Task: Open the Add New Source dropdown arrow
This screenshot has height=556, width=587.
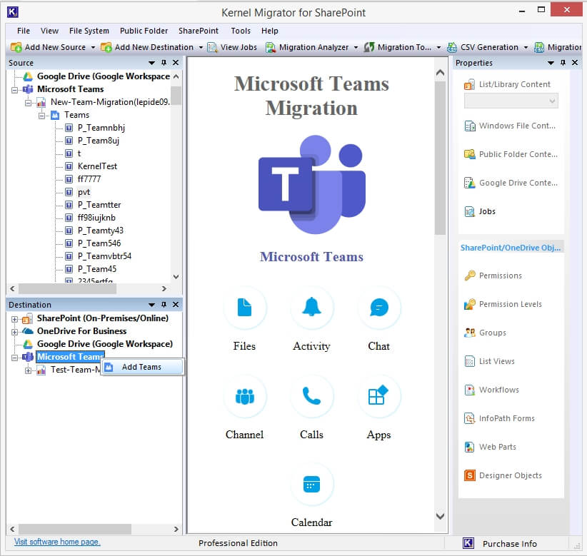Action: (93, 48)
